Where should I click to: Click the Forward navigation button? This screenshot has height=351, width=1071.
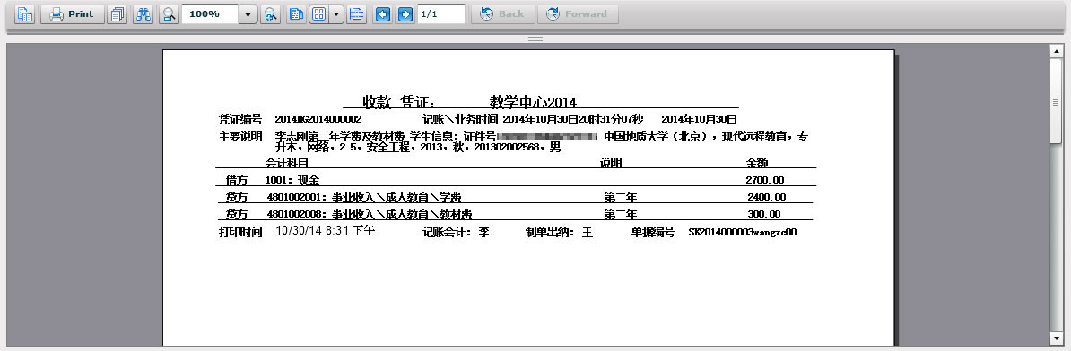(578, 14)
